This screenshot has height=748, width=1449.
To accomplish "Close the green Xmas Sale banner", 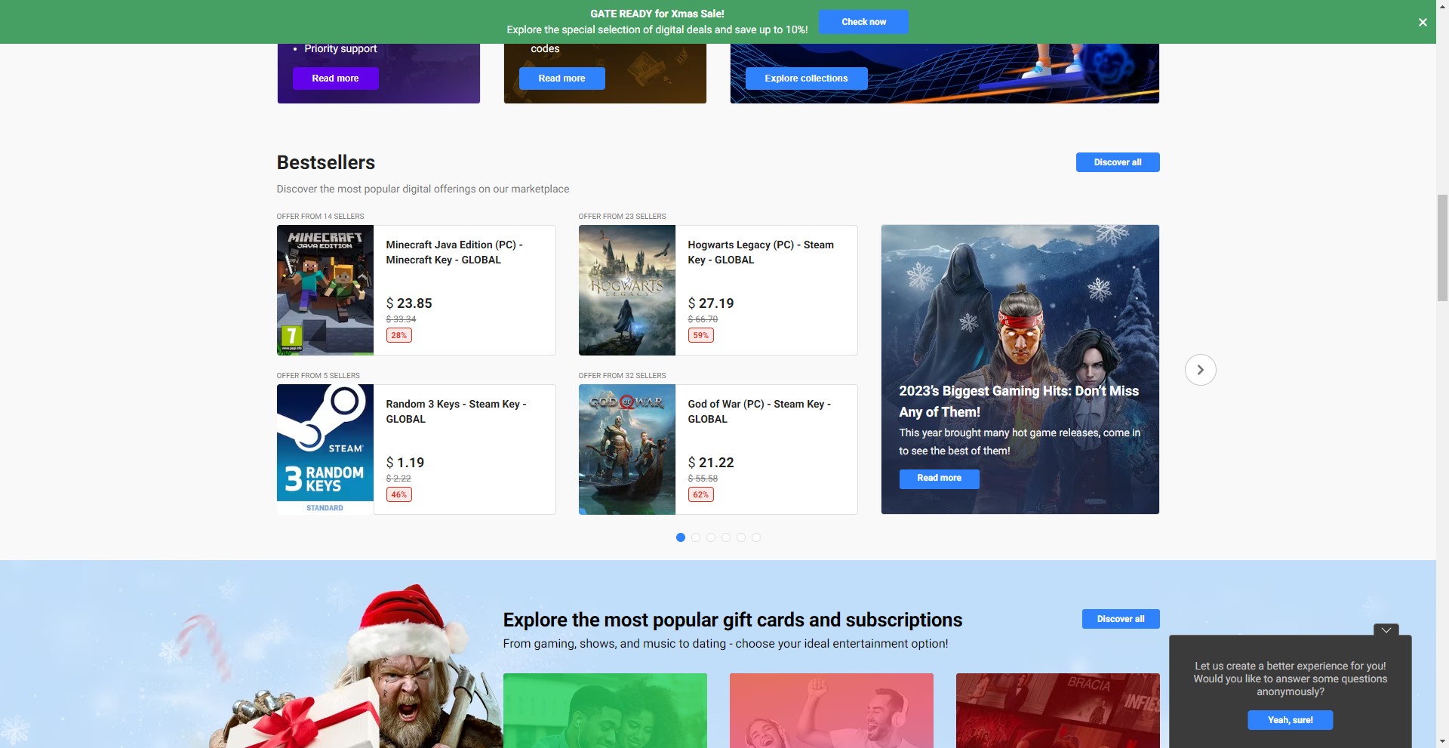I will (1423, 23).
